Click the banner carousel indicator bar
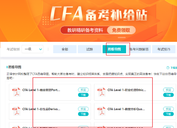 122,38
